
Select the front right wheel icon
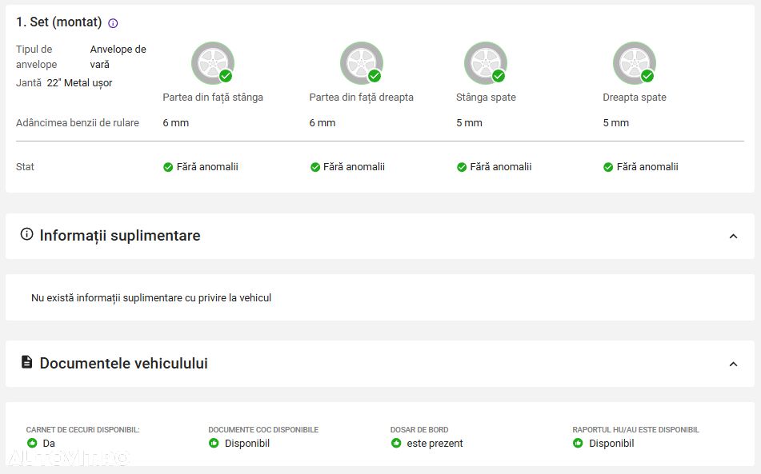click(x=362, y=63)
